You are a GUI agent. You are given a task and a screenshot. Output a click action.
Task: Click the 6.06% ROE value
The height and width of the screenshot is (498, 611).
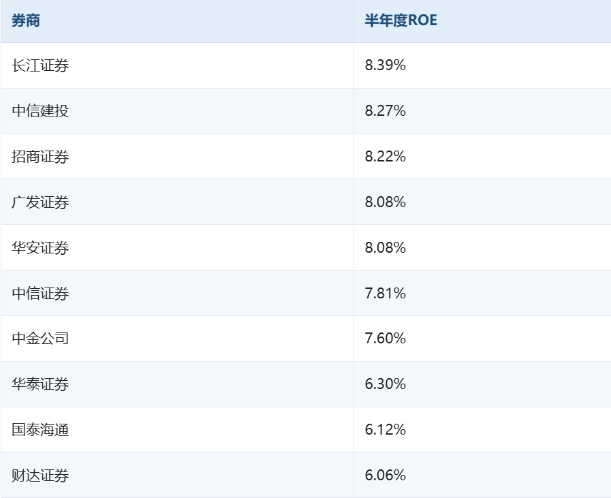tap(385, 475)
